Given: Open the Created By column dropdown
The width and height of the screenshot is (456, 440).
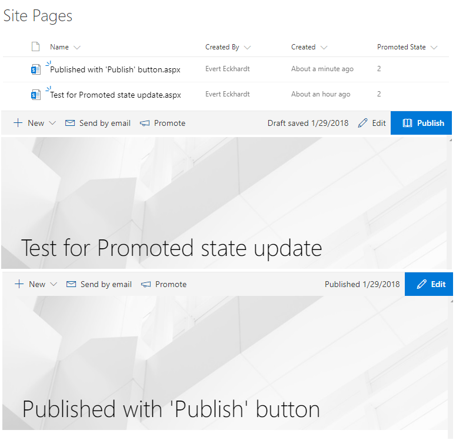Looking at the screenshot, I should pos(247,47).
